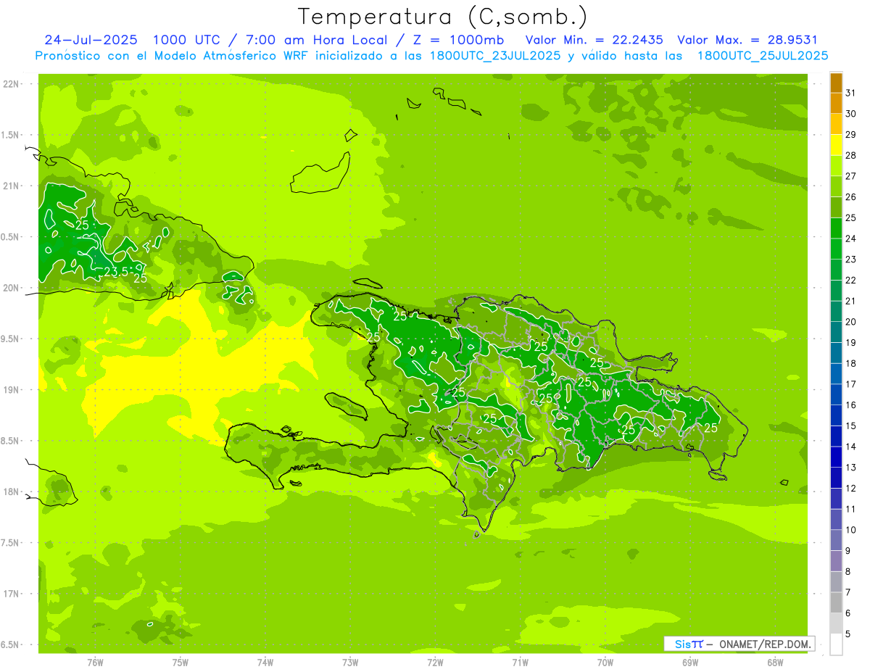Select the SisTT ONAMET/REP.DOM. watermark
Screen dimensions: 870x672
[x=738, y=644]
